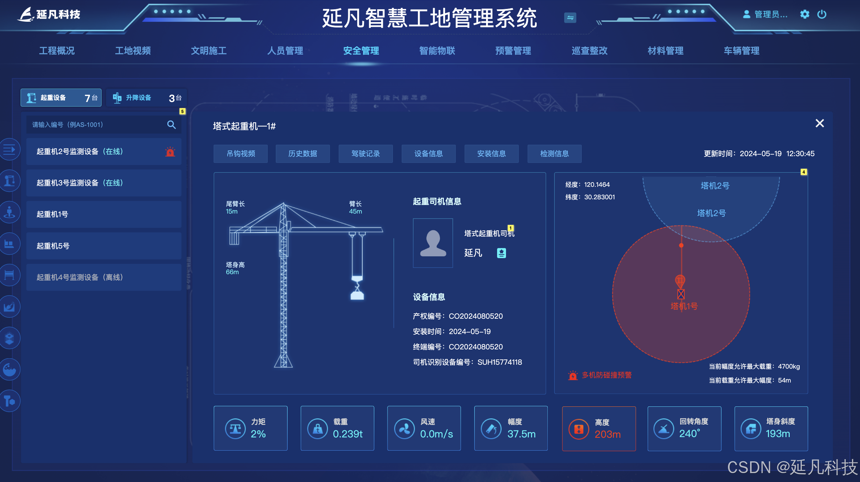Viewport: 860px width, 482px height.
Task: Click the 吊钩视频 button
Action: (x=241, y=154)
